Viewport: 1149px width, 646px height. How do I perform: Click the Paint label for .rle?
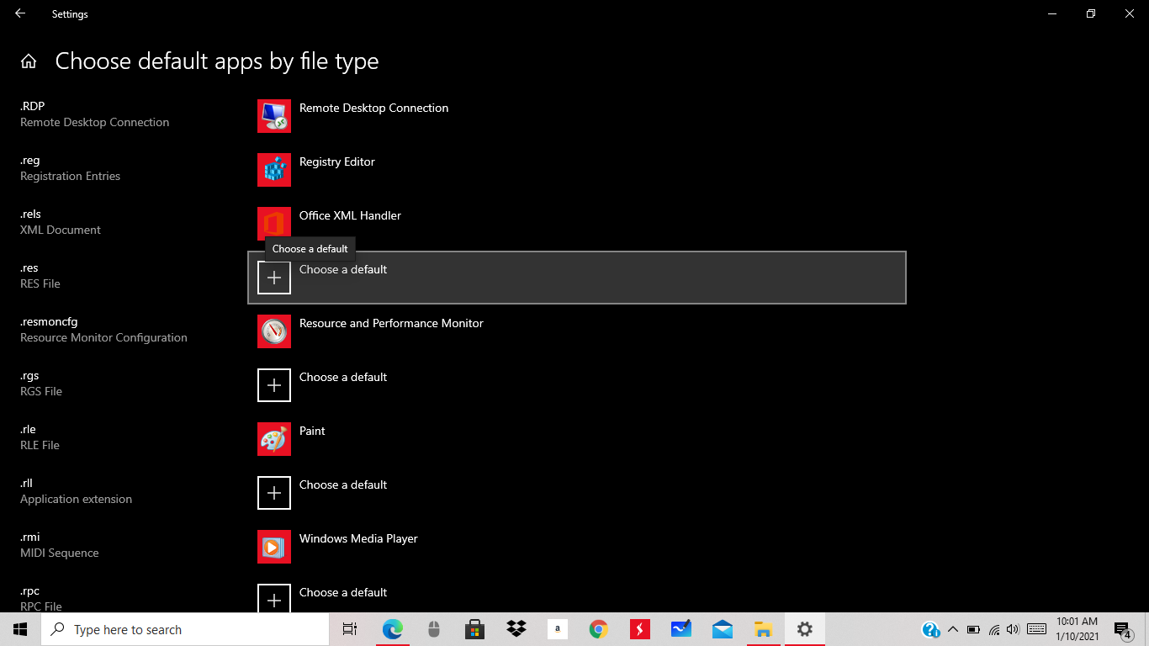coord(312,431)
